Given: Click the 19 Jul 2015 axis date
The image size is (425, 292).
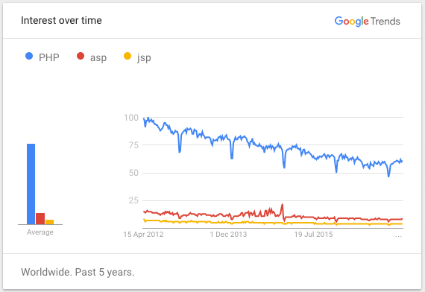Looking at the screenshot, I should point(314,235).
